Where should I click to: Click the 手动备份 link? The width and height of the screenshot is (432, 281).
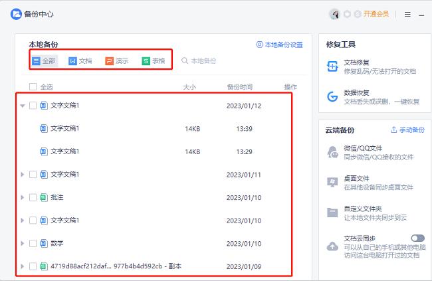pyautogui.click(x=407, y=130)
